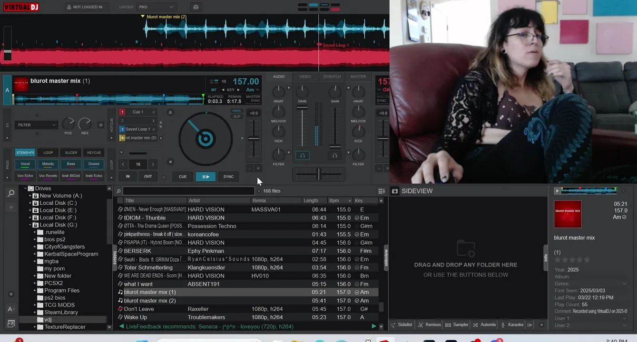Screen dimensions: 637x342
Task: Delete Saved Loop 1 with its x
Action: pyautogui.click(x=153, y=129)
